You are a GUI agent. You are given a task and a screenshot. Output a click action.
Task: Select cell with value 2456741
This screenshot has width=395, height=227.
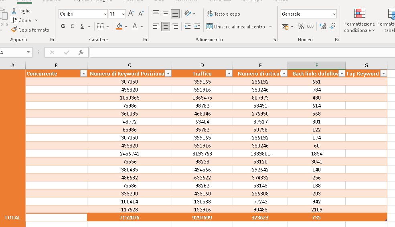tap(130, 154)
